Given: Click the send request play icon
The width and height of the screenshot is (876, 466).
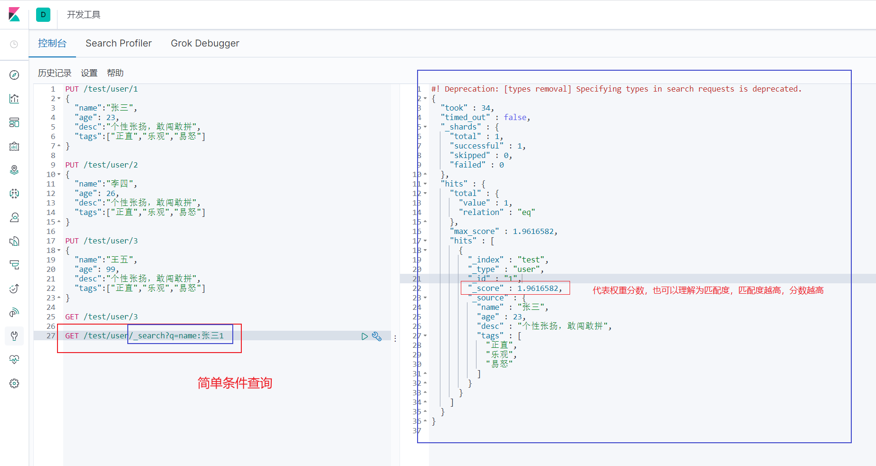Looking at the screenshot, I should tap(364, 336).
